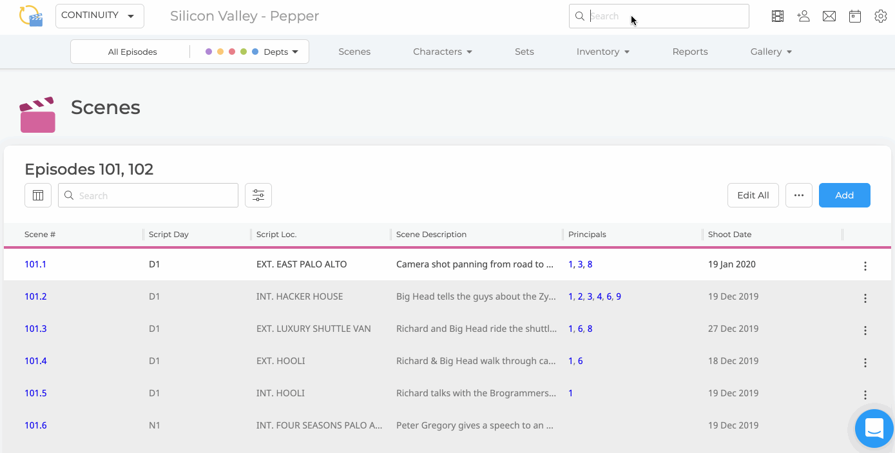Go to the Scenes tab
This screenshot has width=895, height=453.
[x=354, y=52]
